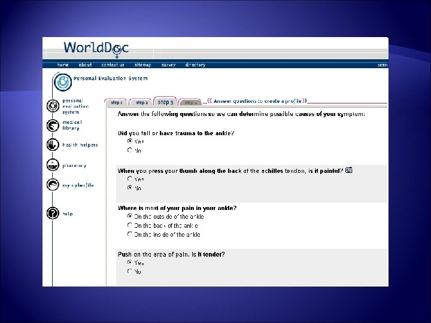Open the medical library sidebar icon
Image resolution: width=431 pixels, height=323 pixels.
point(53,126)
